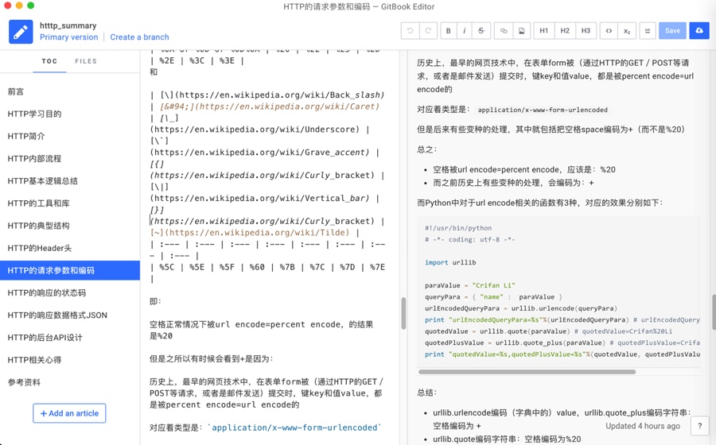
Task: Click the redo toolbar icon
Action: coord(428,30)
